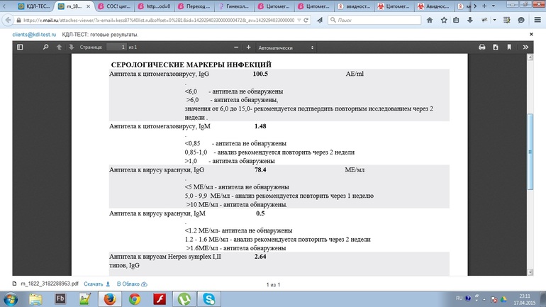Switch to the авидност... tab
546x307 pixels.
click(x=354, y=6)
